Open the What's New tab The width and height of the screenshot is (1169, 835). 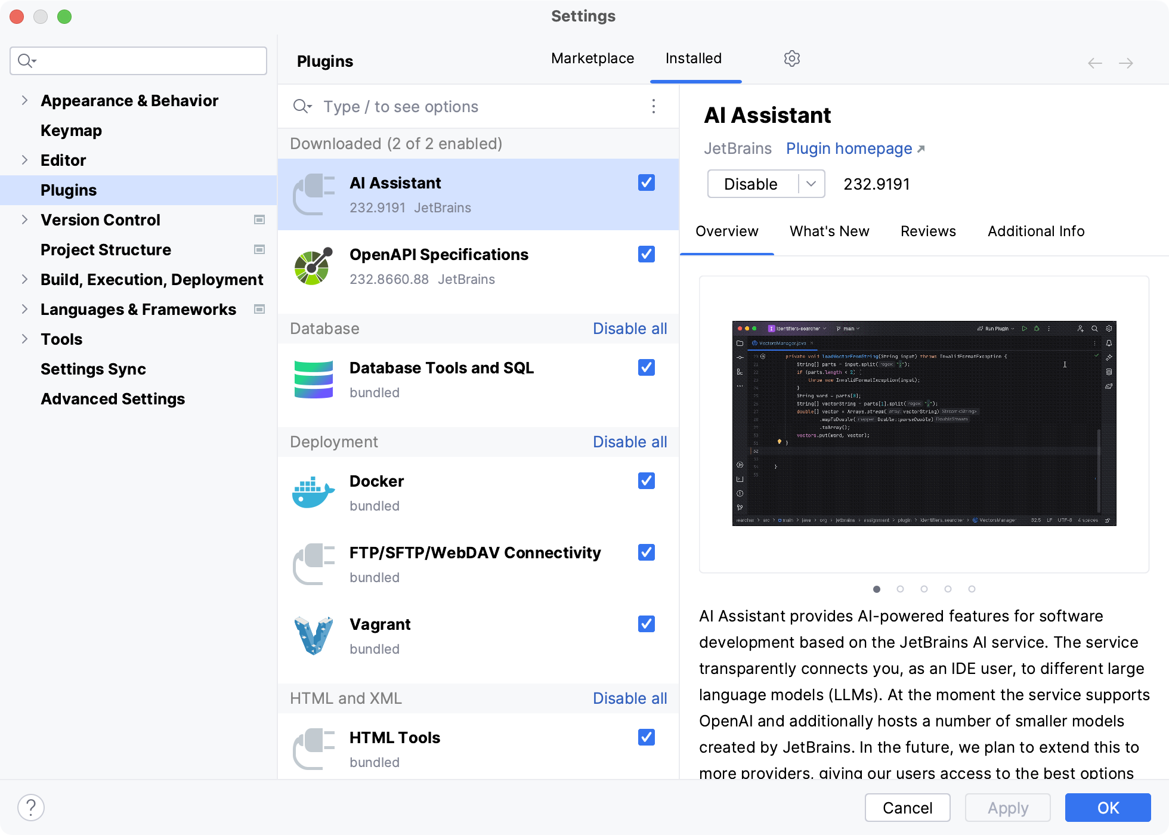point(829,231)
